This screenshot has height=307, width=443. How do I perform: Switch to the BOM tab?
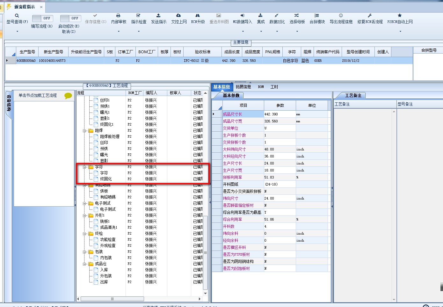tap(261, 87)
